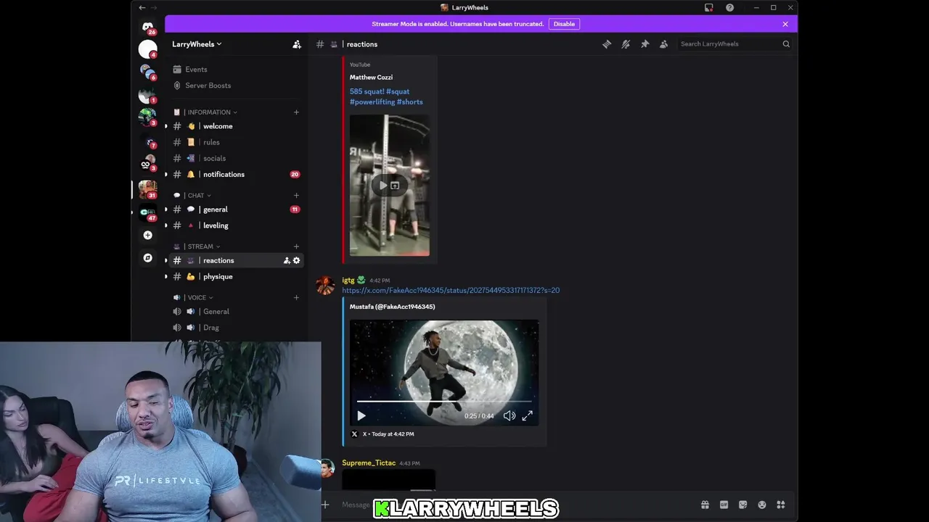Open the x.com FakeAcc1946345 status link

[451, 290]
